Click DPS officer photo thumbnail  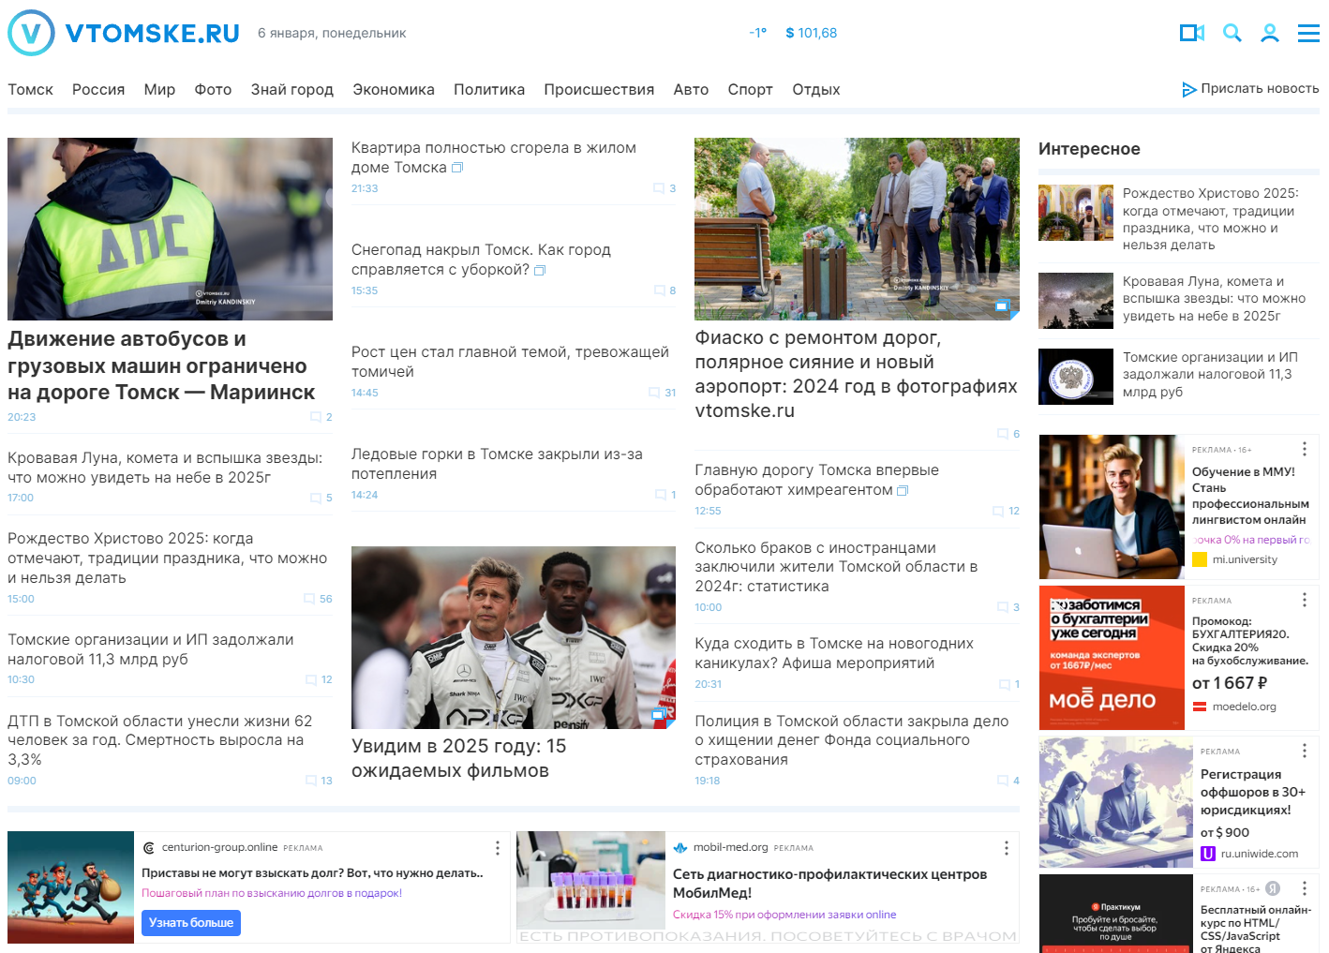click(170, 229)
